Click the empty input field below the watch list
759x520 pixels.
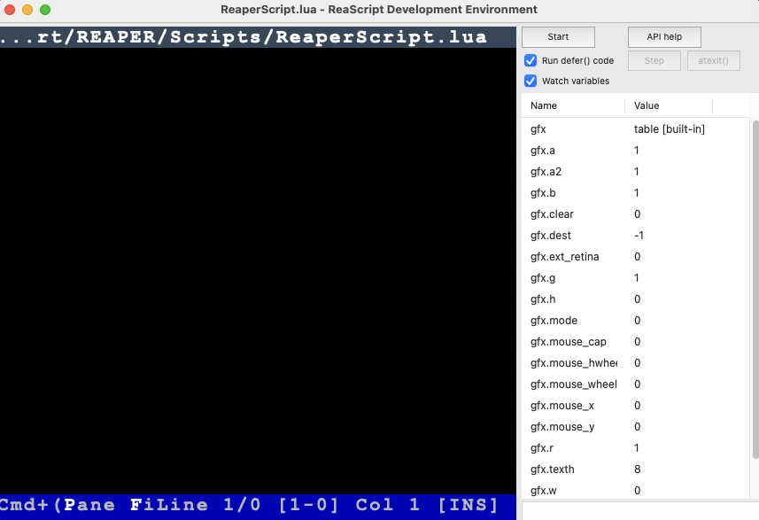point(633,512)
